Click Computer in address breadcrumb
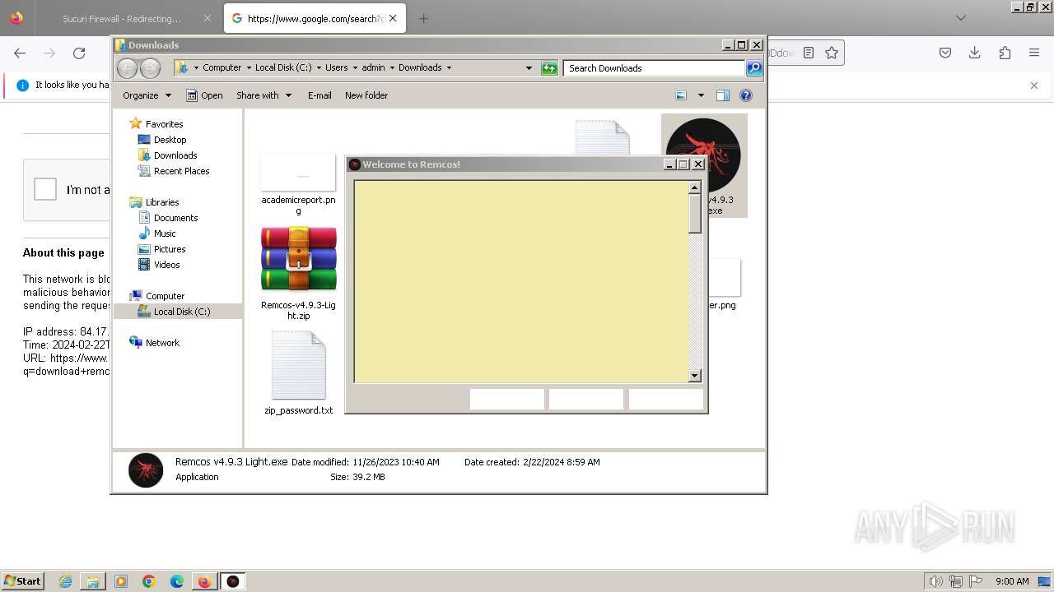Viewport: 1054px width, 592px height. 222,67
